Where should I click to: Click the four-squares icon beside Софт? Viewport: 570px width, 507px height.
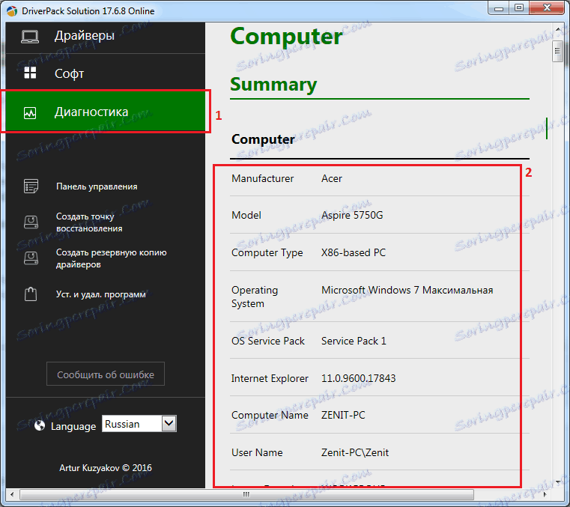(30, 73)
